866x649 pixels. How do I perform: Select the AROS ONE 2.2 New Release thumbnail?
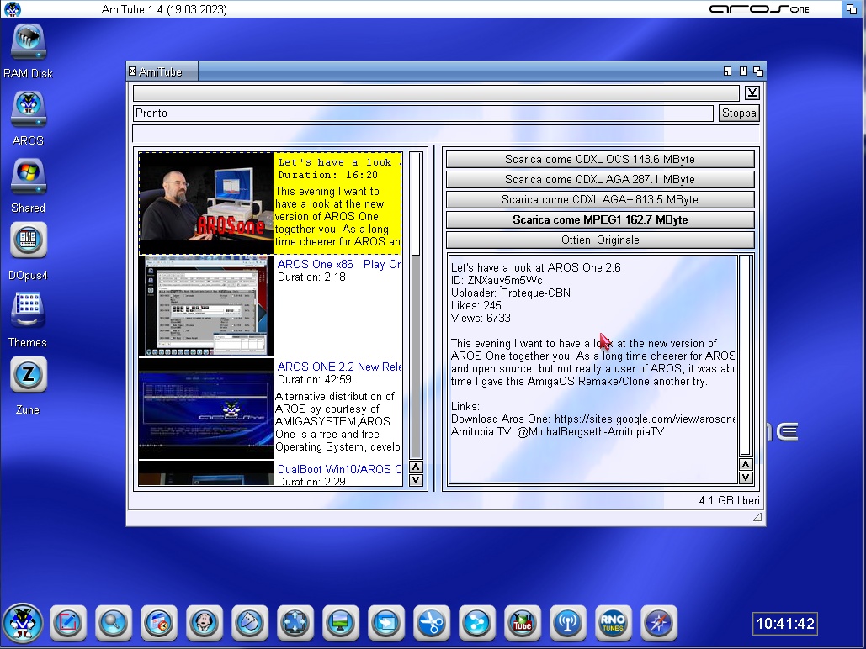[206, 409]
